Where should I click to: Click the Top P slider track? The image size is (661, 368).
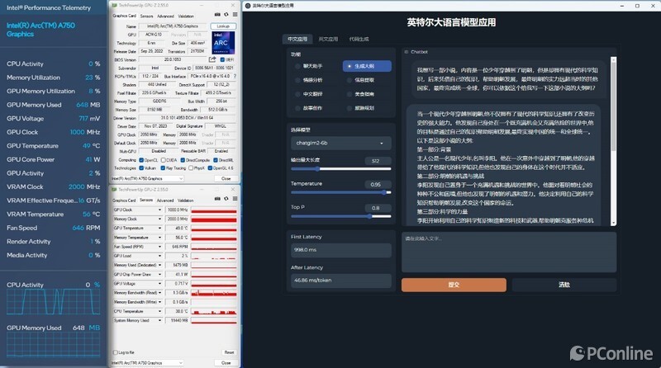click(340, 216)
